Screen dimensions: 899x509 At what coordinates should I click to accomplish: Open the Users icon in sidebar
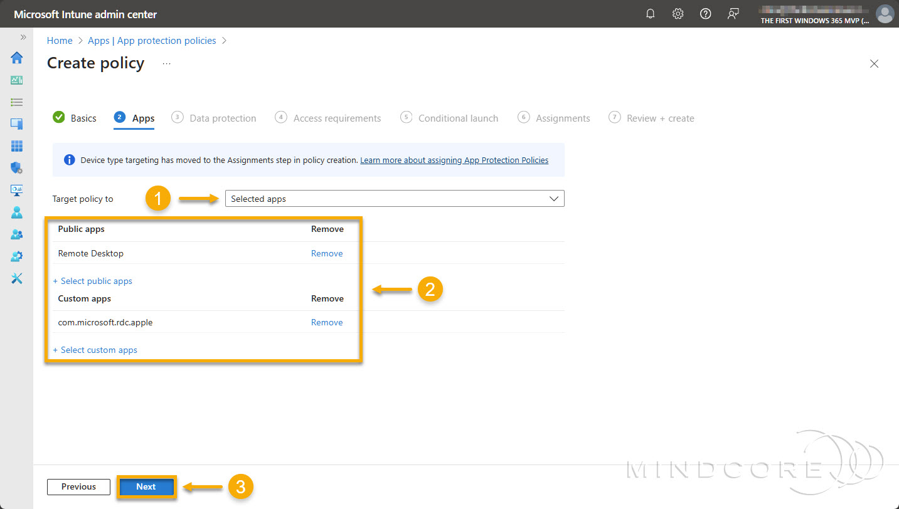point(16,212)
